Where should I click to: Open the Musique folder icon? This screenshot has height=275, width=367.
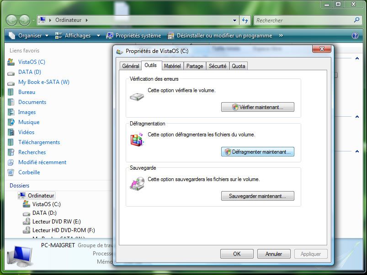coord(11,122)
